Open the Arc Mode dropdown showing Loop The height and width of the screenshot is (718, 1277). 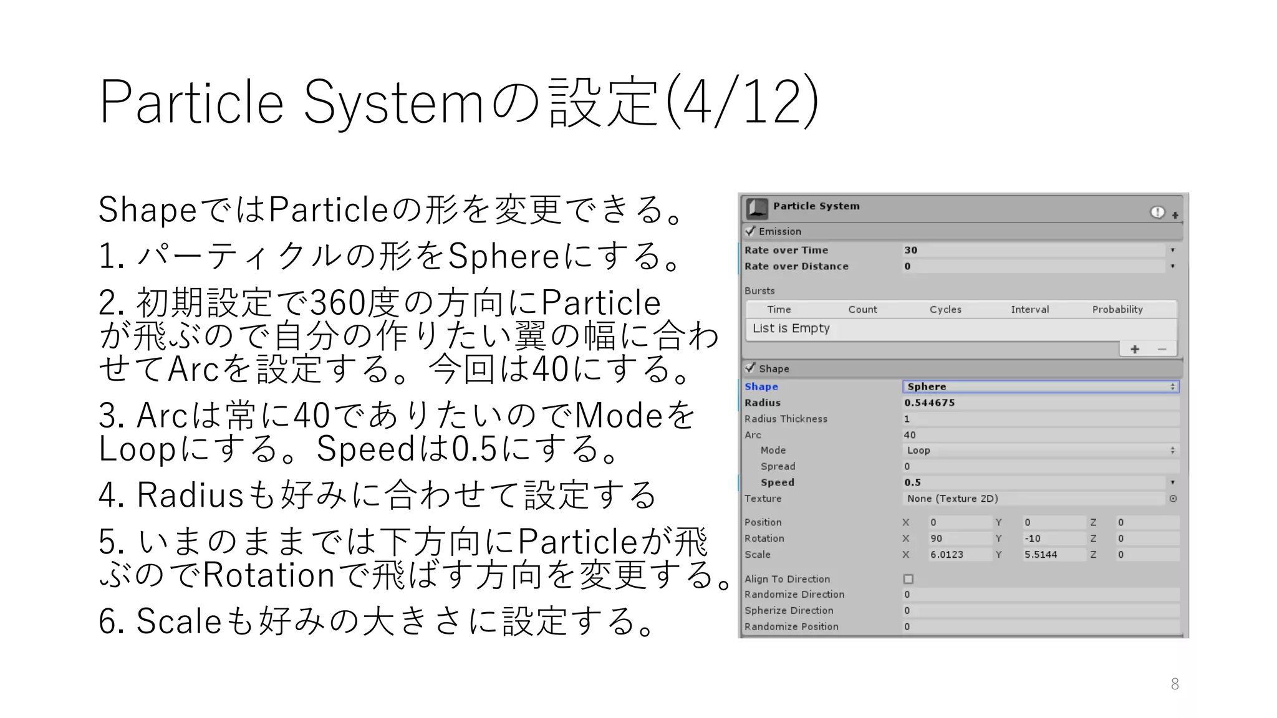click(1041, 450)
